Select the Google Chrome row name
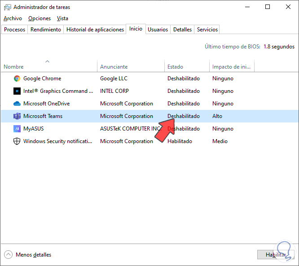This screenshot has height=266, width=299. coord(42,78)
